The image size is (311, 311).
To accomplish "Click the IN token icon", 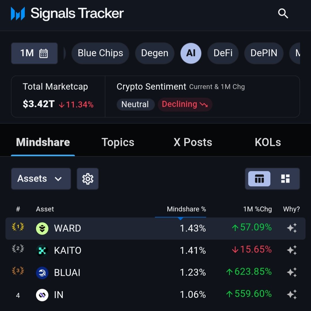I will (x=42, y=295).
